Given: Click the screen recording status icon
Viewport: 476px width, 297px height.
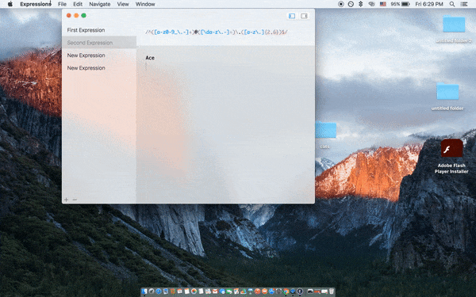Looking at the screenshot, I should tap(340, 4).
